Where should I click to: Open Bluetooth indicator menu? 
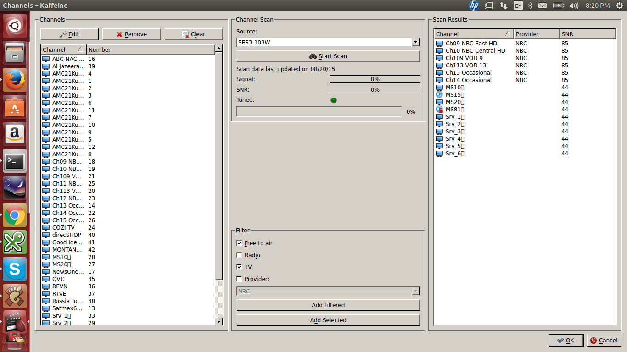coord(530,5)
